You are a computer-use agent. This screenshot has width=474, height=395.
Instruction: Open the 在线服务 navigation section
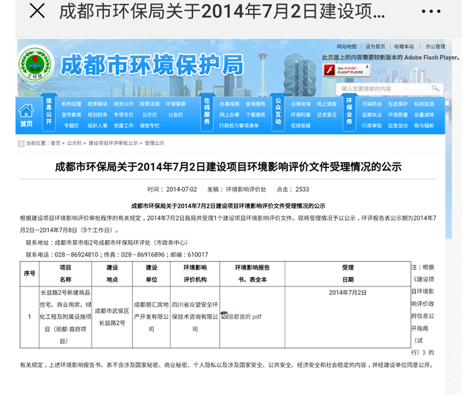(x=207, y=114)
